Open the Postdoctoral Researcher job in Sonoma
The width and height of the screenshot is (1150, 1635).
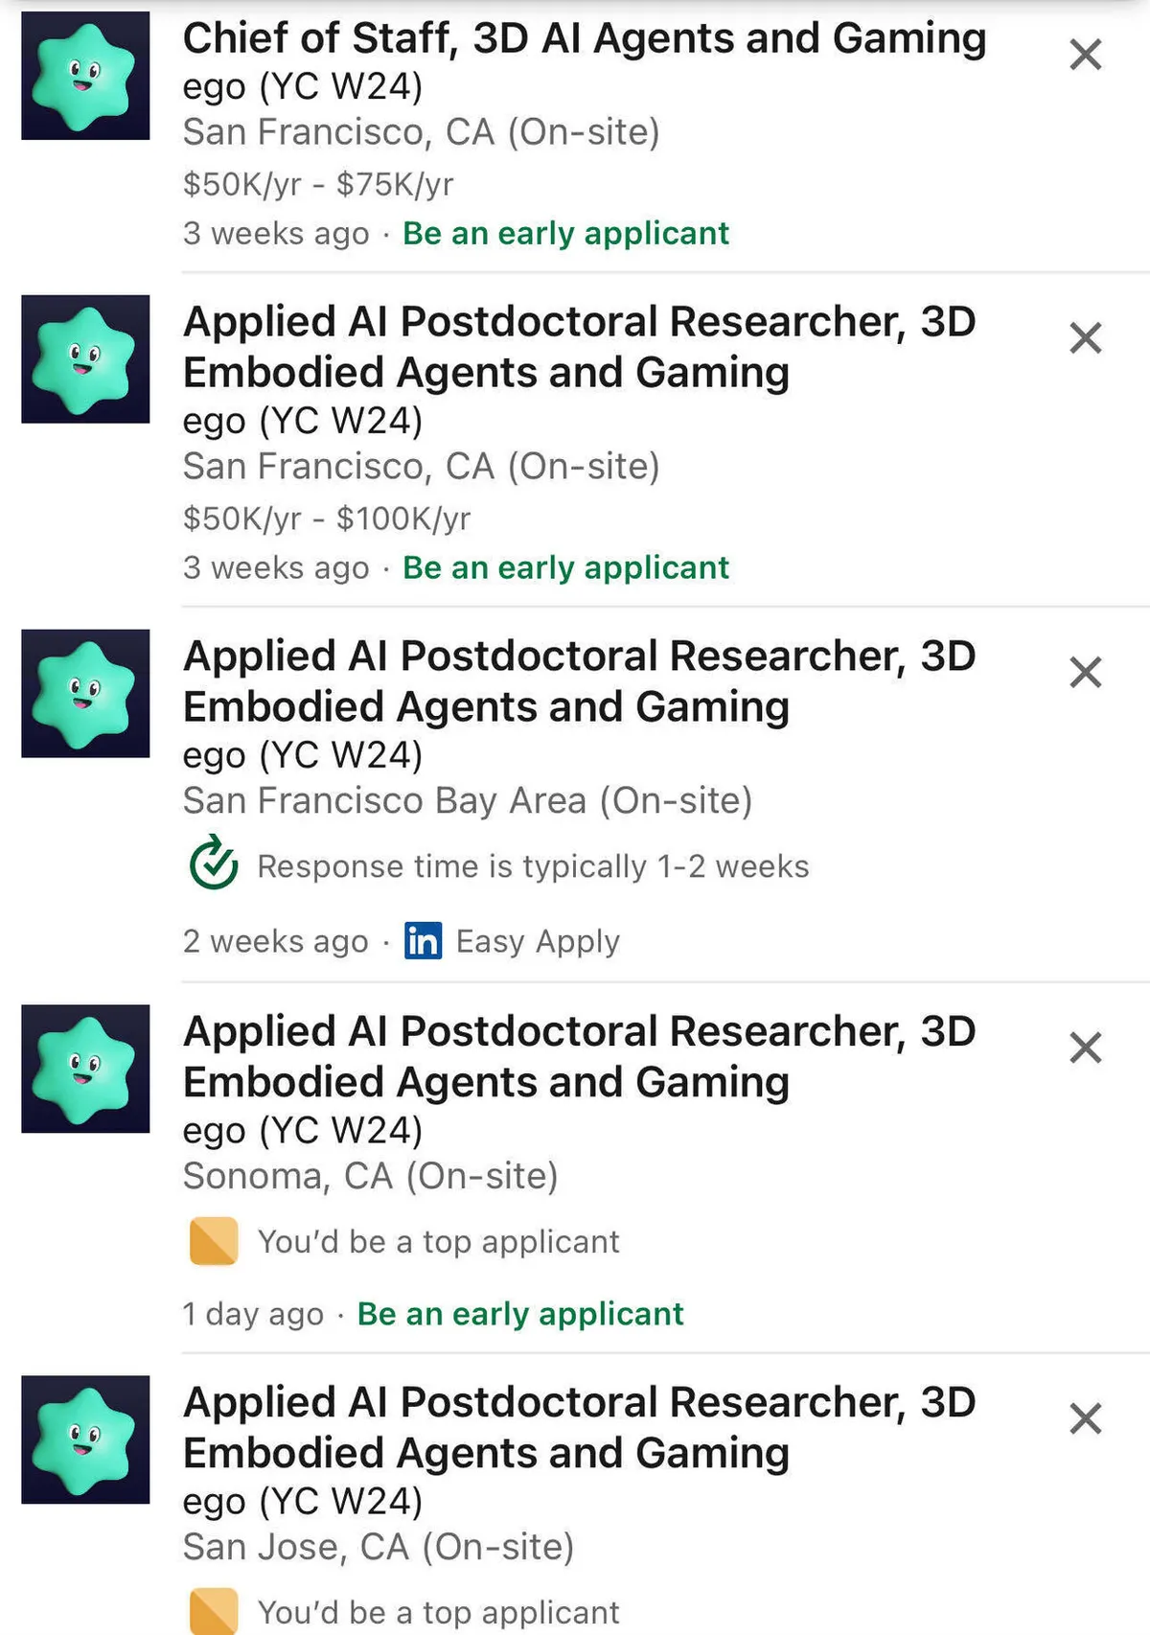pyautogui.click(x=579, y=1056)
